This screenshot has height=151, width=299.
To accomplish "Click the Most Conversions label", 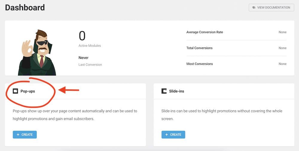I will [199, 64].
